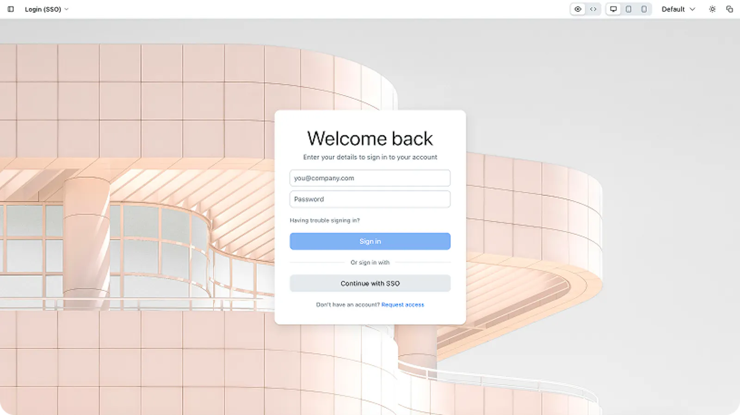Click 'Enter your details to sign in' text

[370, 157]
